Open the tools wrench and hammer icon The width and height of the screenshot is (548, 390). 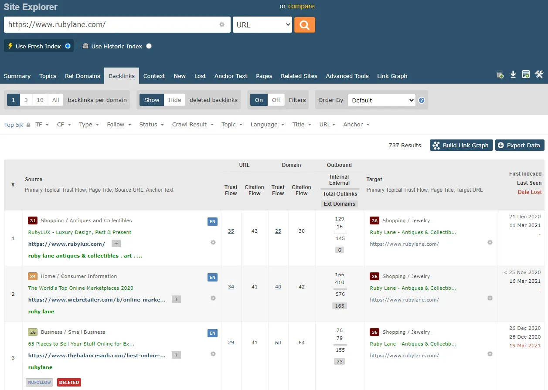539,75
